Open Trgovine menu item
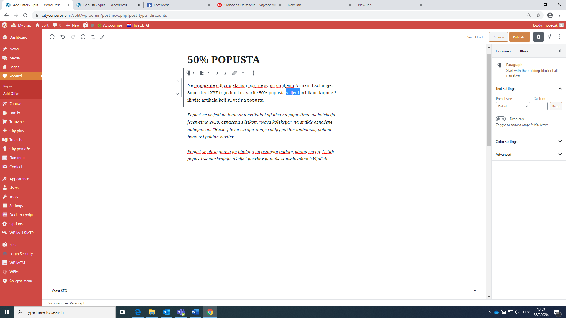 21,122
